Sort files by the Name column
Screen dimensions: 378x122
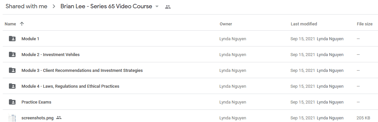tap(10, 24)
